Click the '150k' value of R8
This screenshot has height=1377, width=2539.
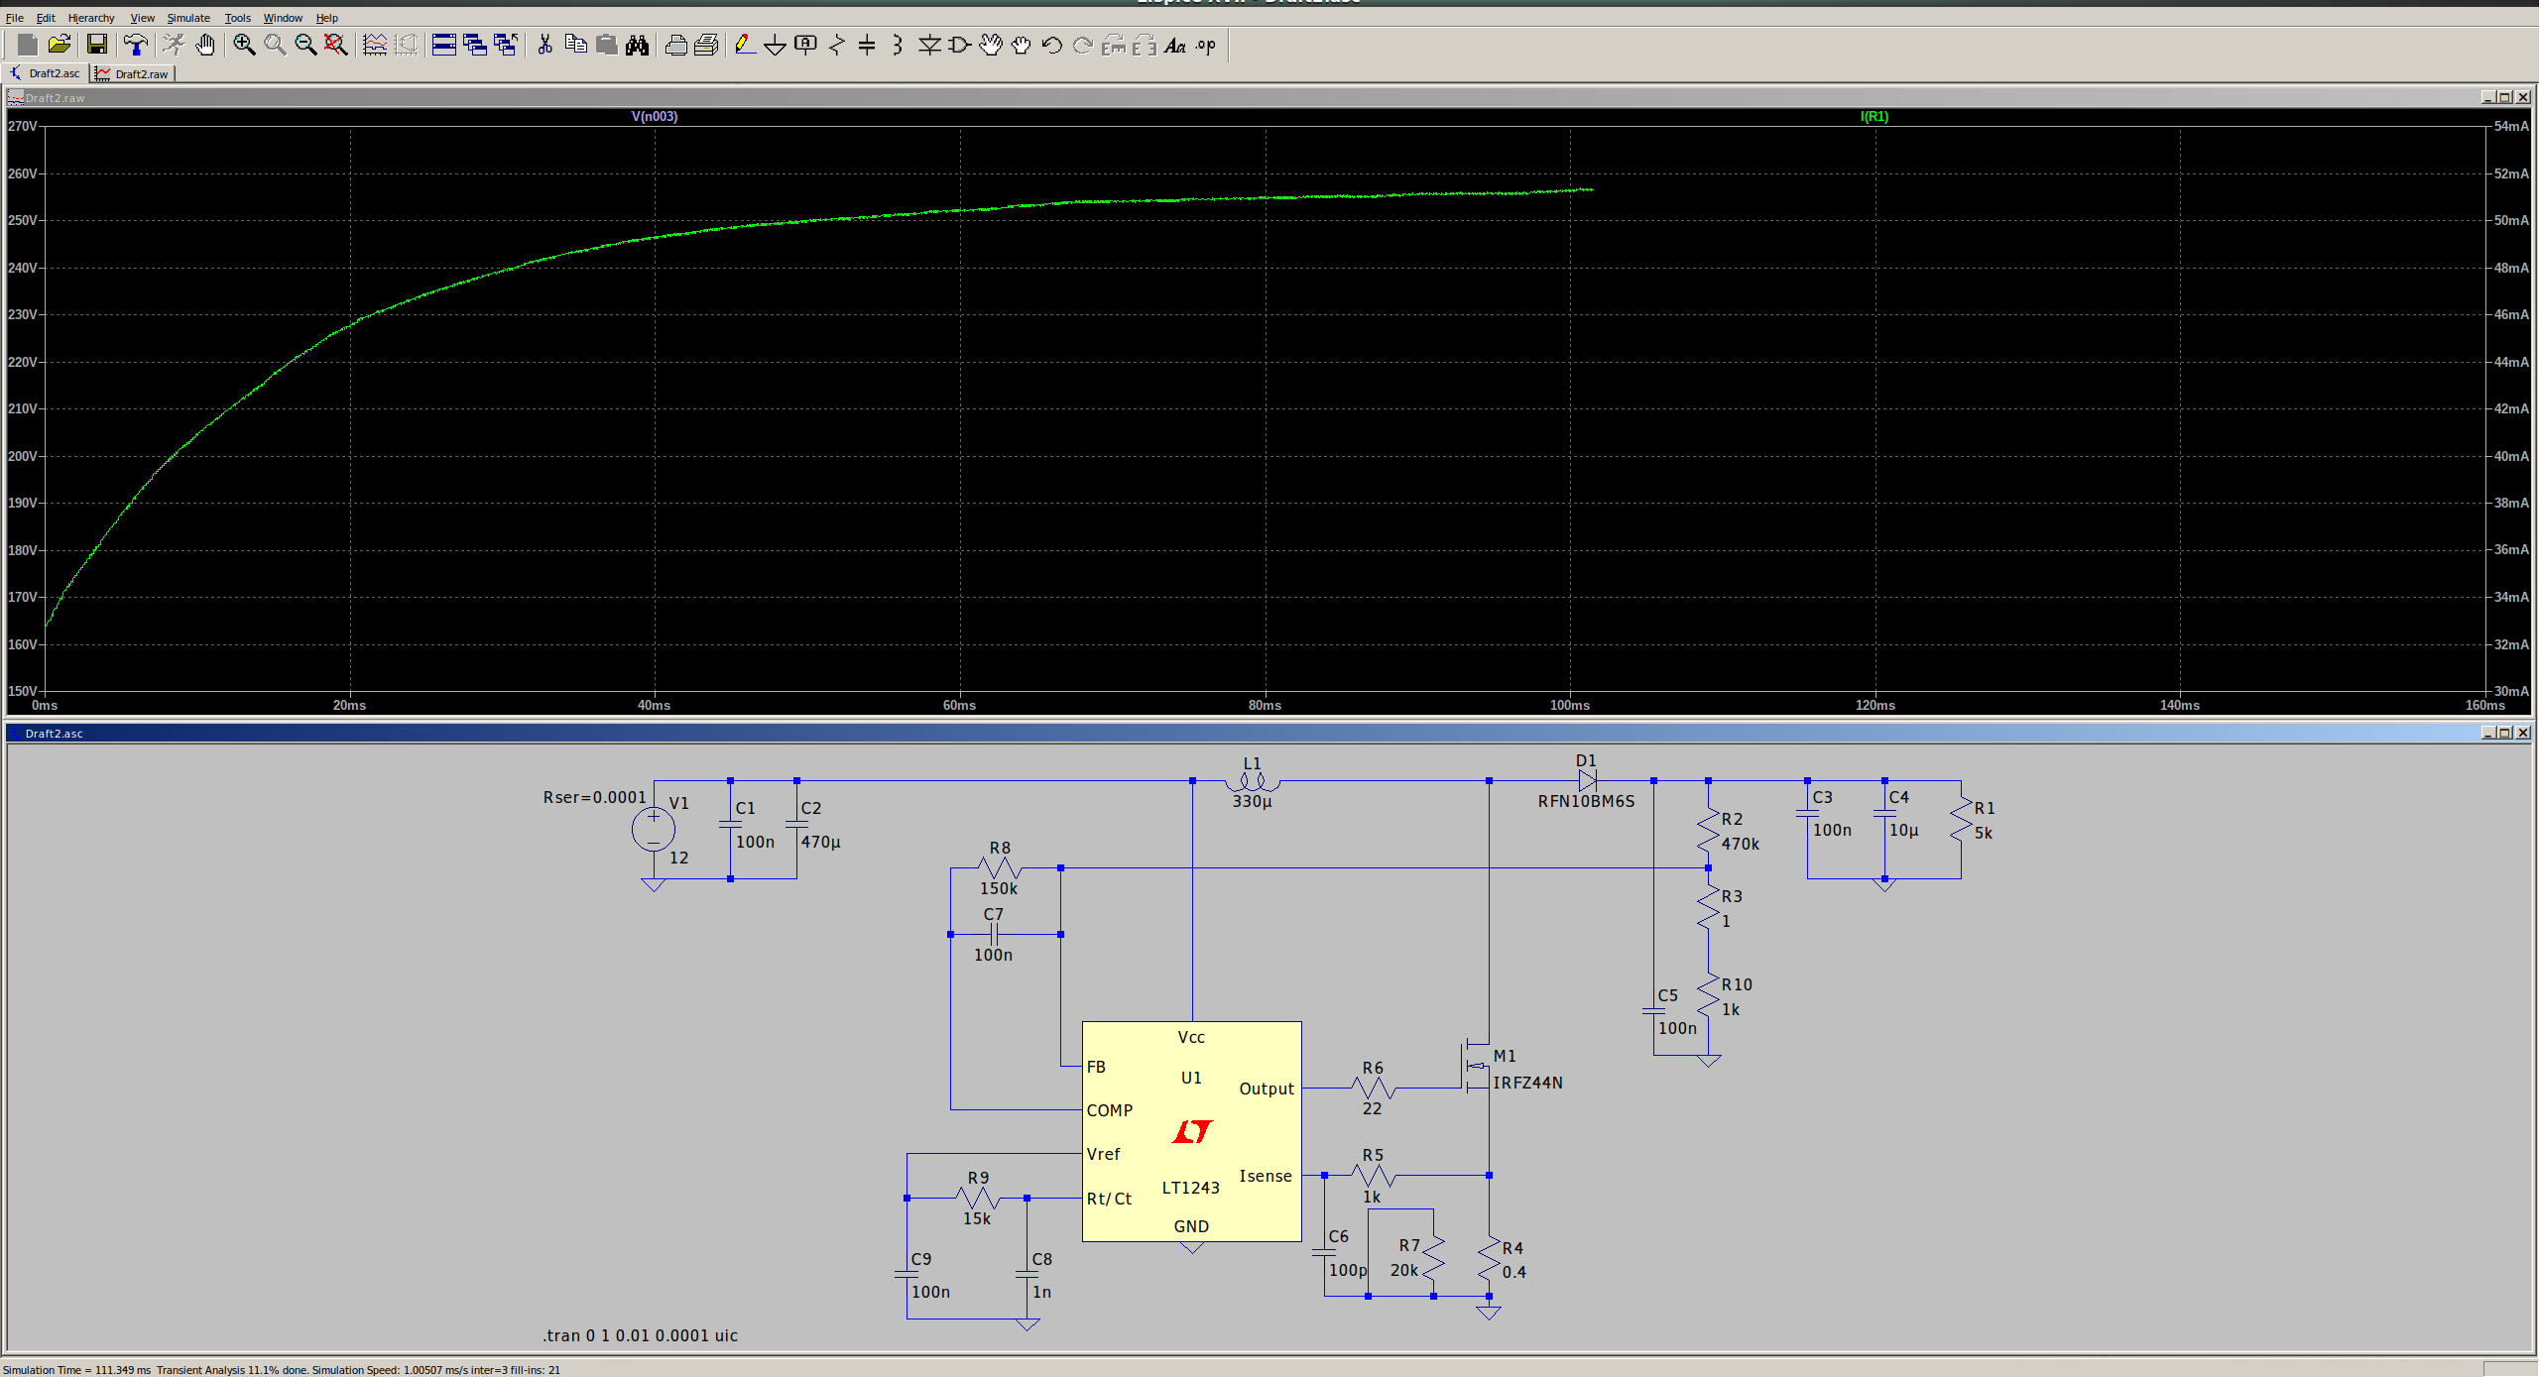(x=999, y=888)
